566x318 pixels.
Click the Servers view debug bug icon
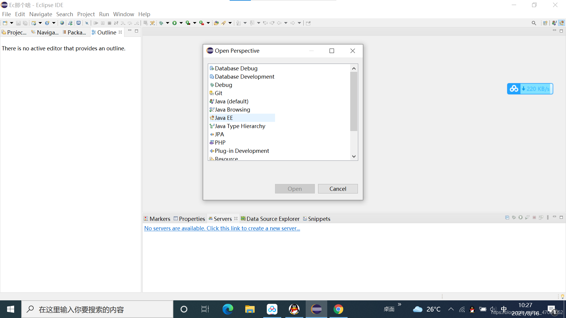[514, 217]
